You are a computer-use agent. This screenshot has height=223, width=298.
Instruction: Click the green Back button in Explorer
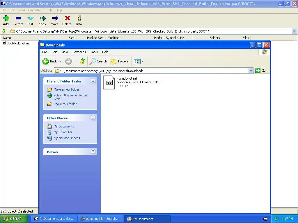coord(49,61)
